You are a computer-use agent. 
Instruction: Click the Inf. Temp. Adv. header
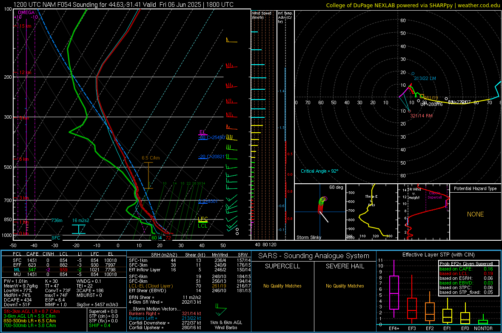click(x=285, y=17)
